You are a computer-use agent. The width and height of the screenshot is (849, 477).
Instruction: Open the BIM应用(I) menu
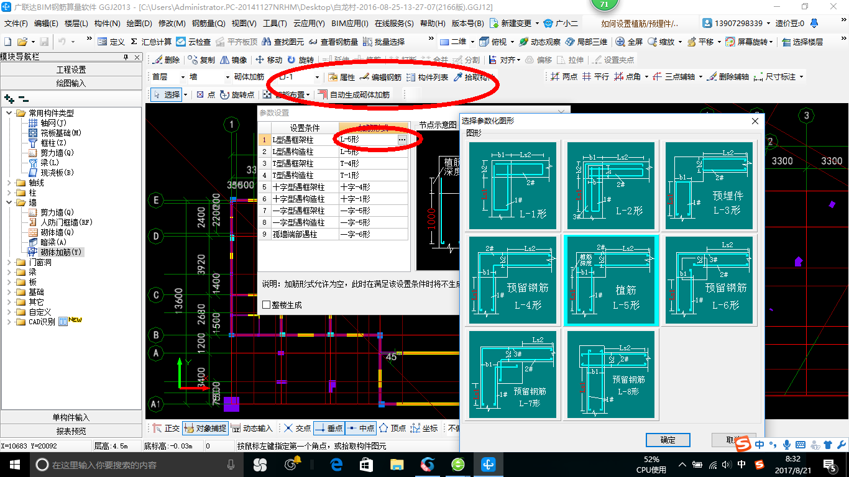click(x=349, y=24)
